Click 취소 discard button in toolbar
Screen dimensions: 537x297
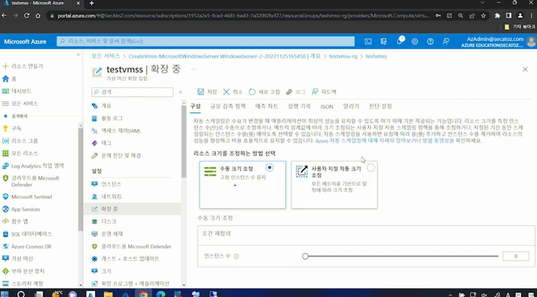[233, 92]
